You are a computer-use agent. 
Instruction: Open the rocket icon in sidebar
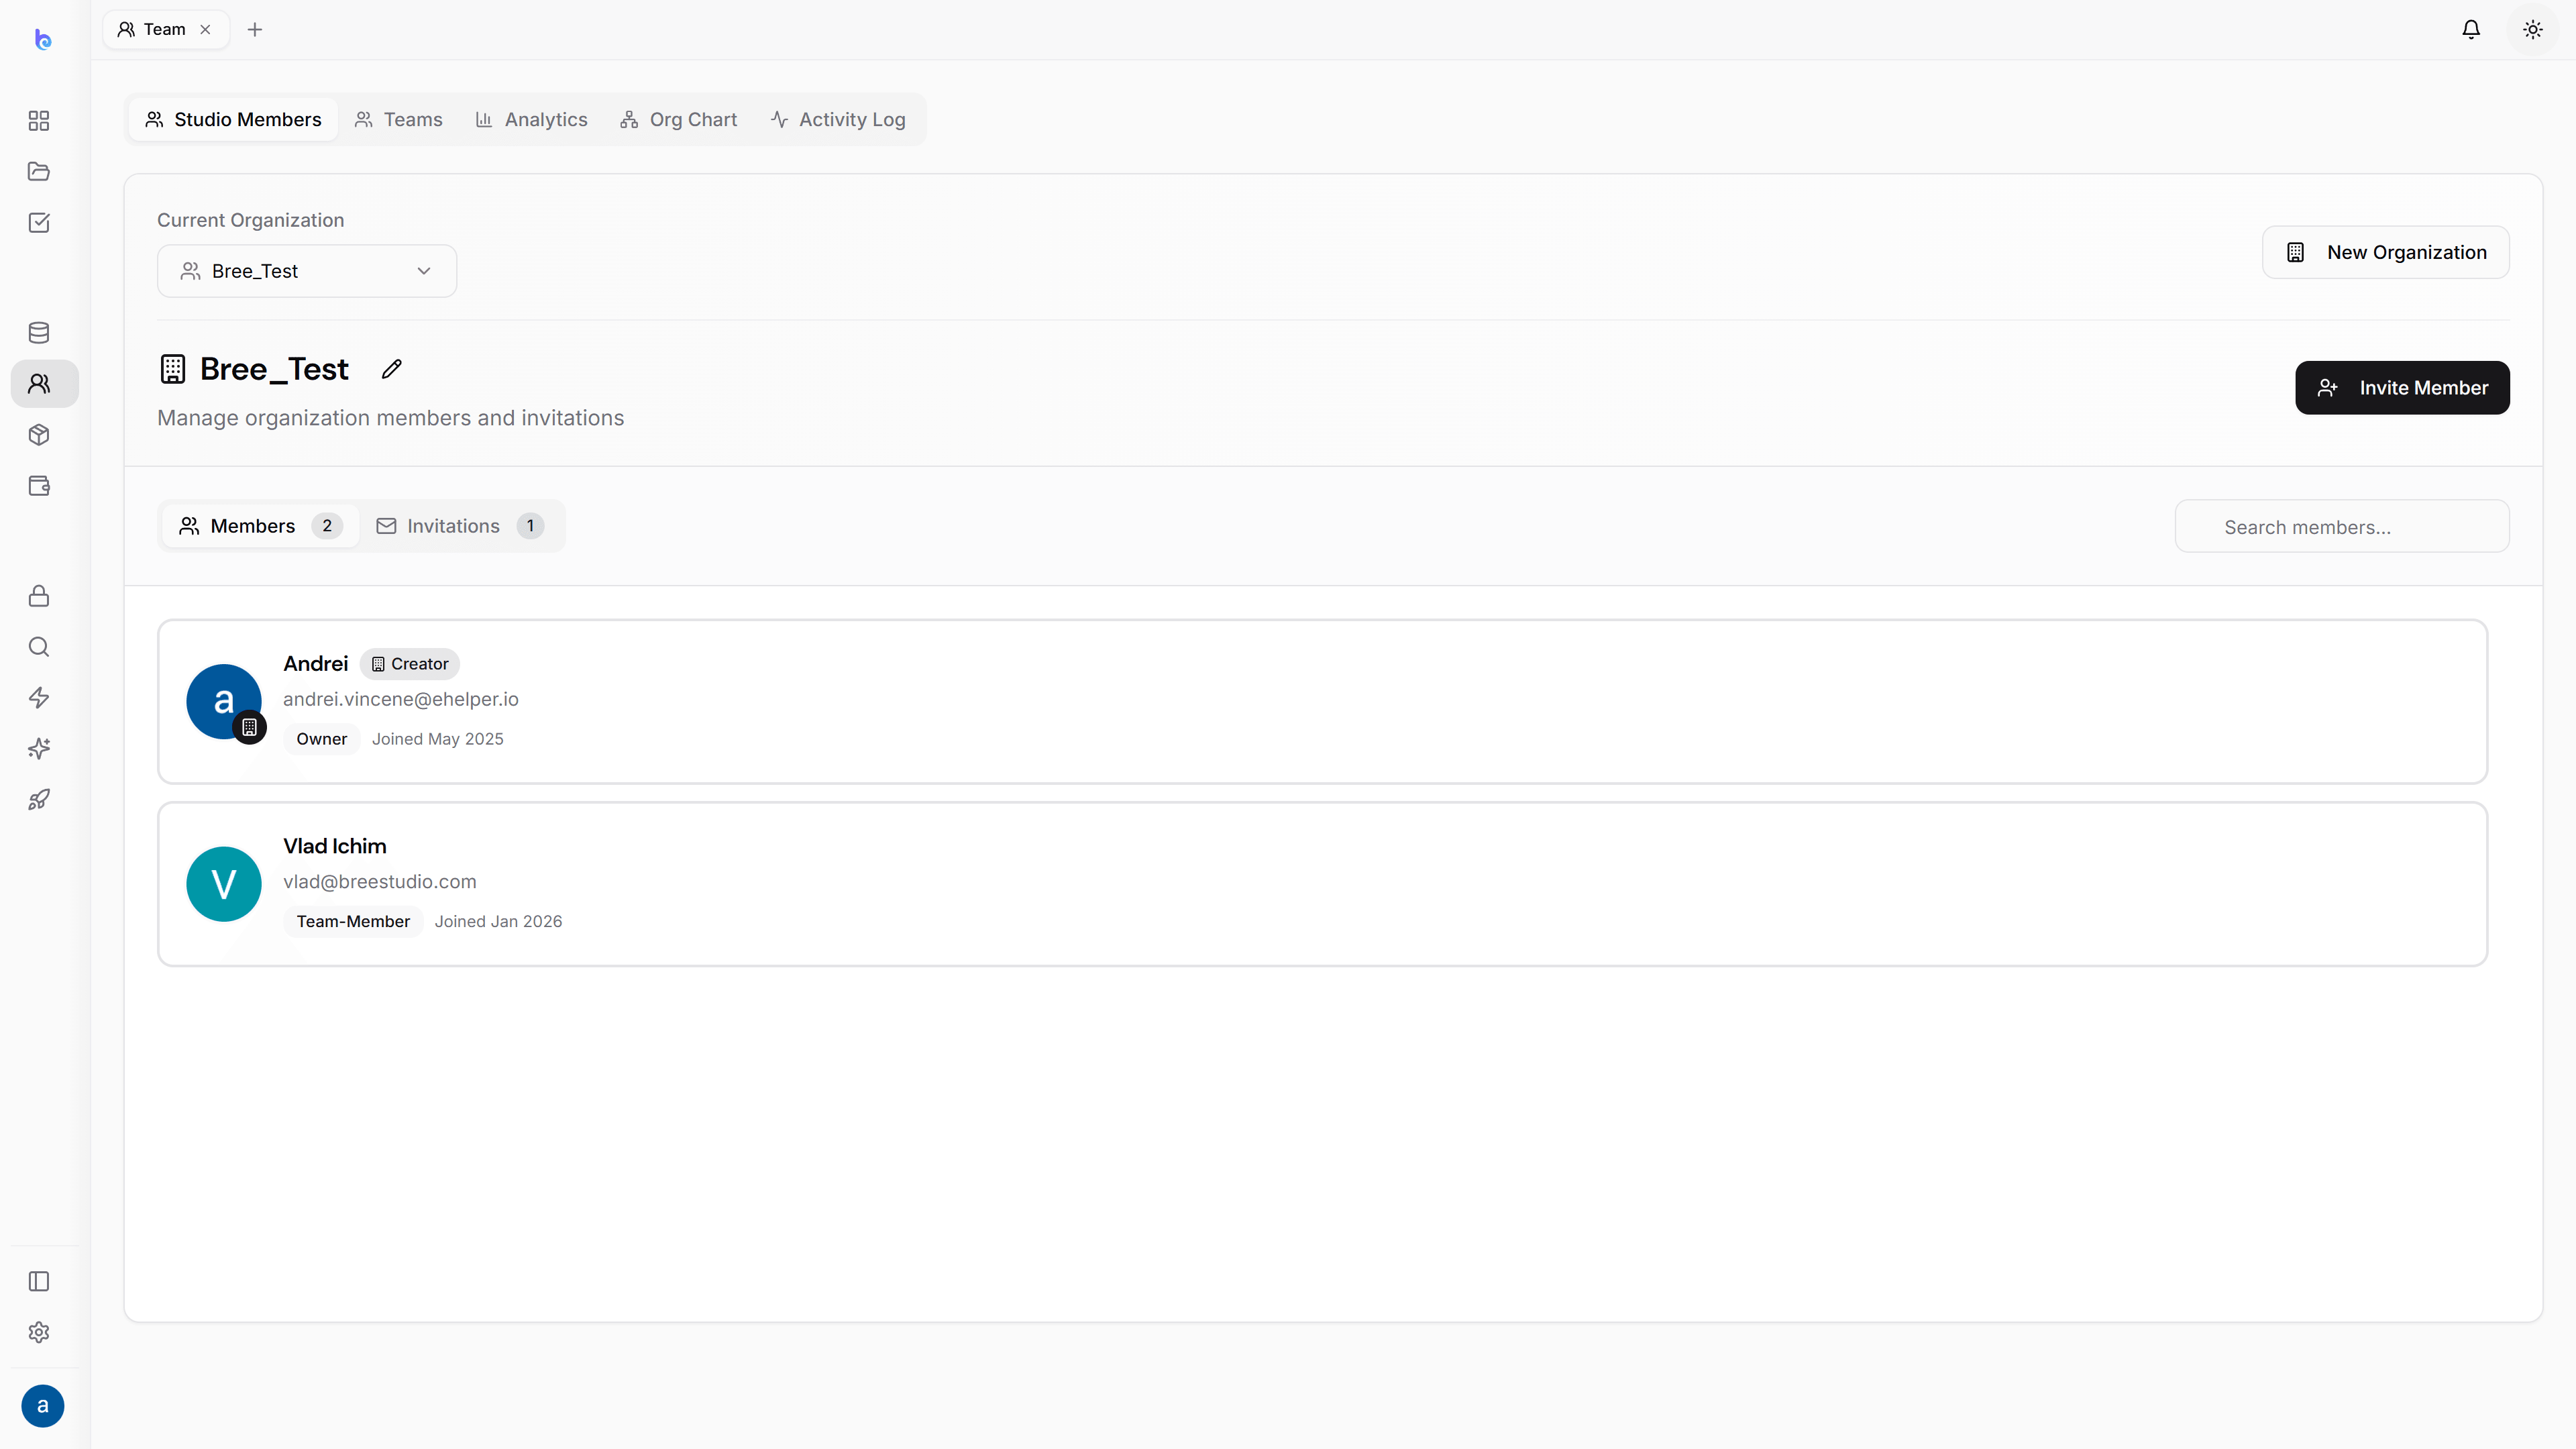[39, 800]
